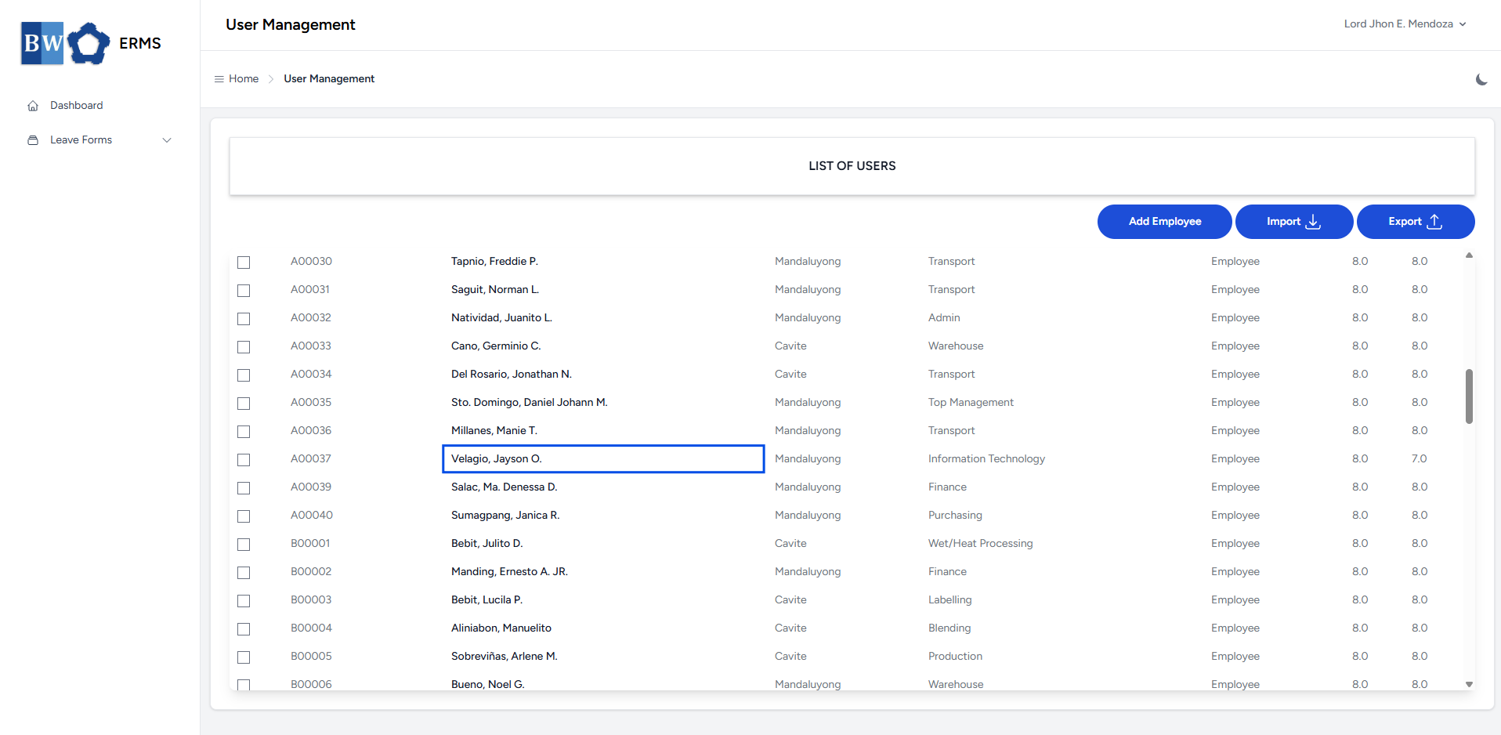Click the Import button
Viewport: 1501px width, 735px height.
(1294, 222)
